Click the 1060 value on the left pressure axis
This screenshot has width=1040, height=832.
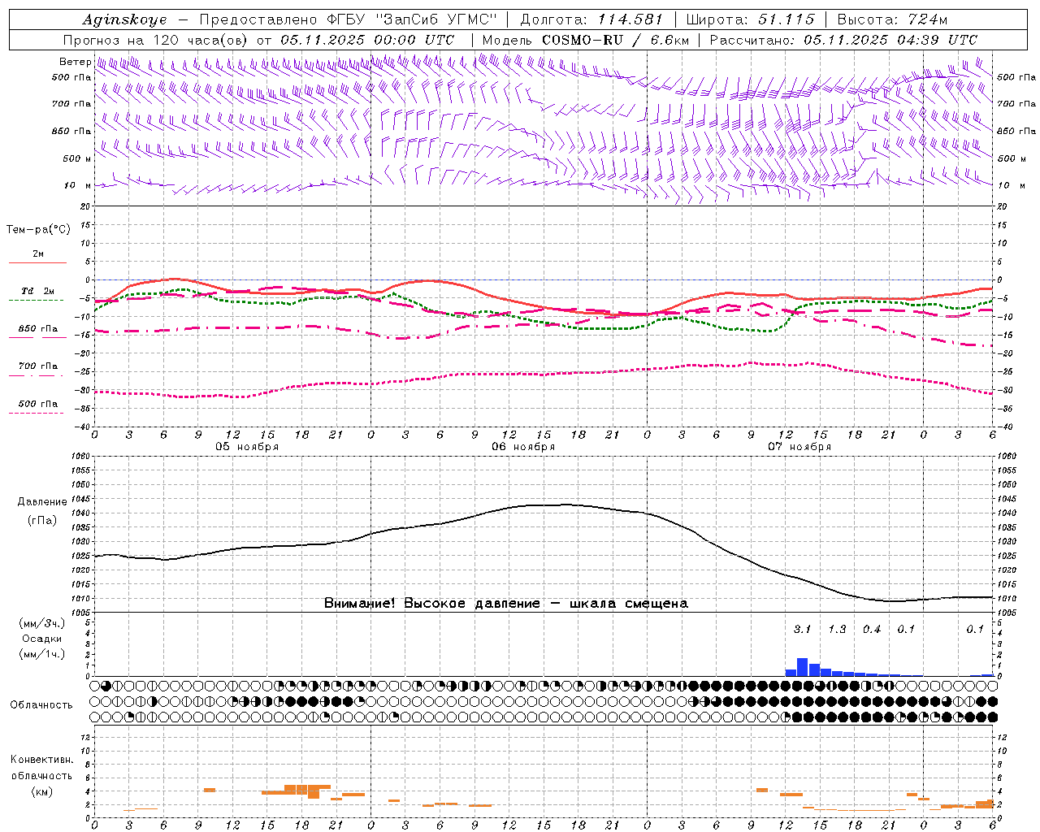[x=82, y=457]
